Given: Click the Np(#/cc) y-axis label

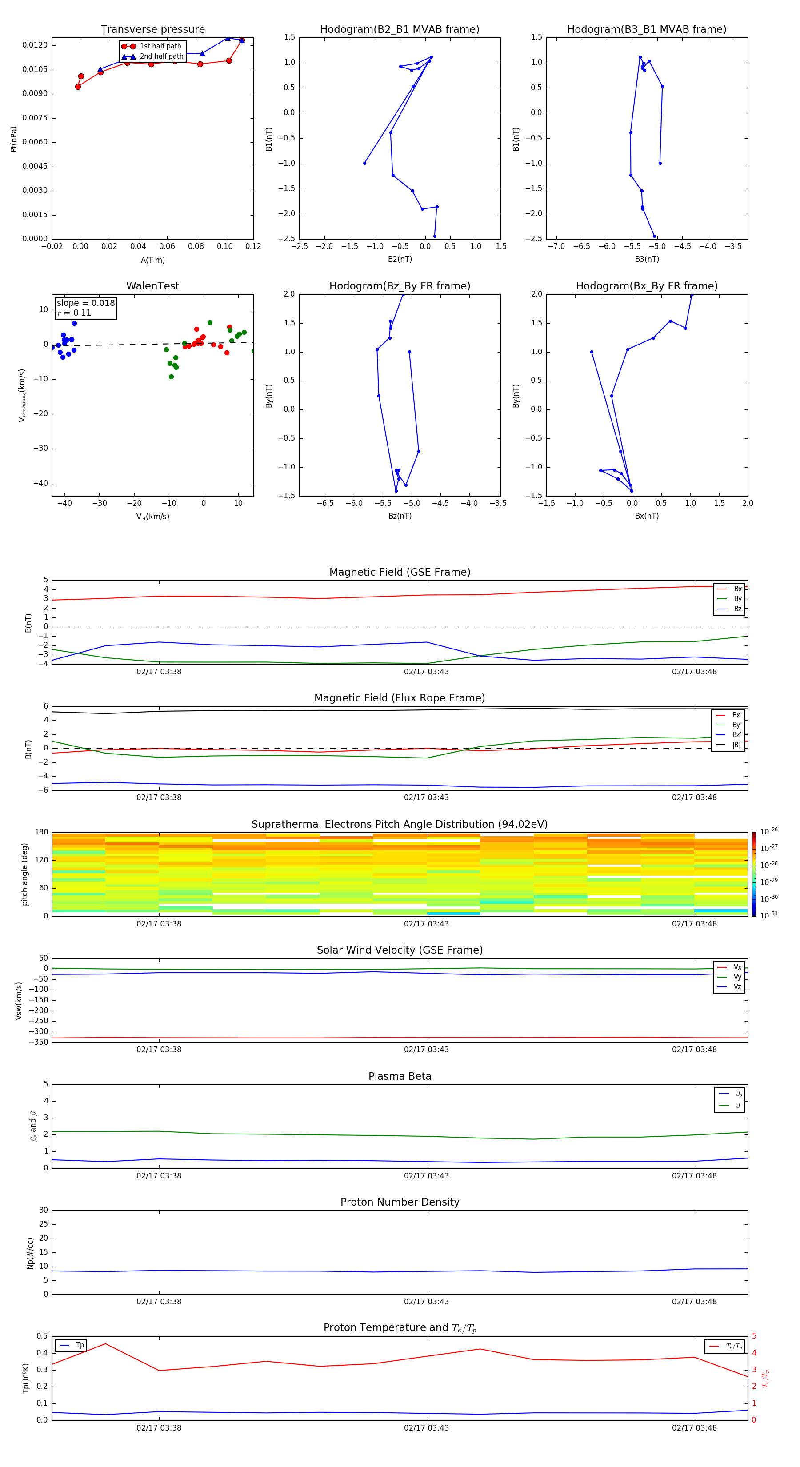Looking at the screenshot, I should pyautogui.click(x=30, y=1253).
